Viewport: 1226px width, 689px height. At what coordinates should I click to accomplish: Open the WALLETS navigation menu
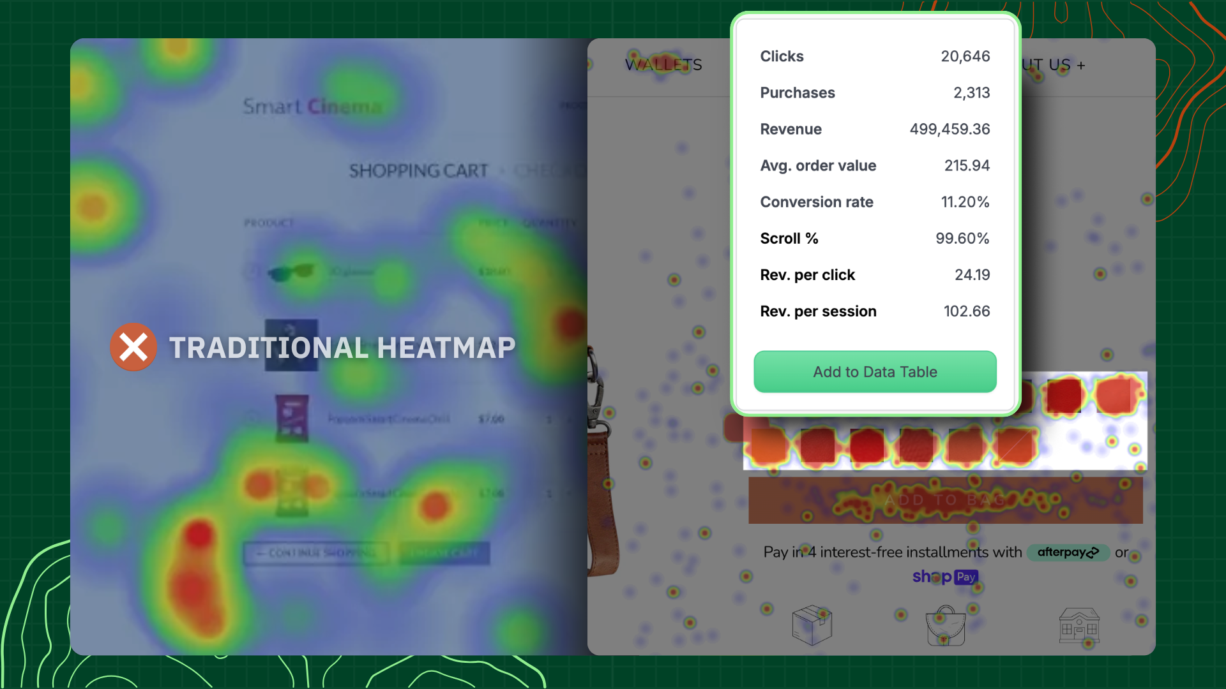[663, 64]
